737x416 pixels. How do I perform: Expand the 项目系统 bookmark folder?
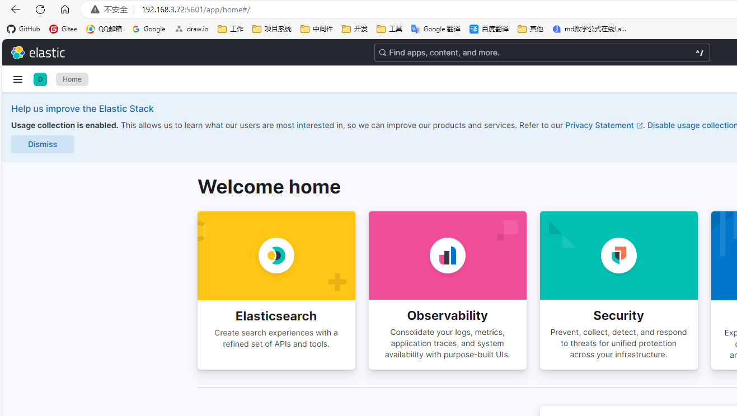[x=272, y=29]
